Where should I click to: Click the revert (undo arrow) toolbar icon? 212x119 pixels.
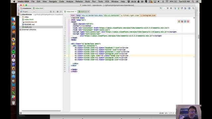[x=185, y=8]
